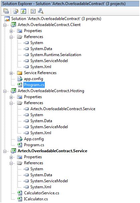Click the Show All Files toolbar icon
This screenshot has height=203, width=140.
point(16,11)
